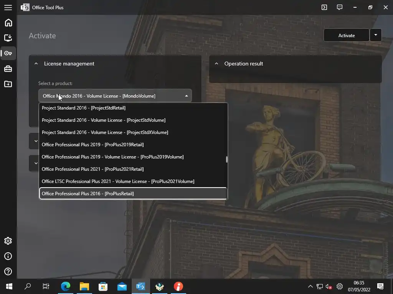Open the Activate button dropdown arrow
393x294 pixels.
point(375,35)
